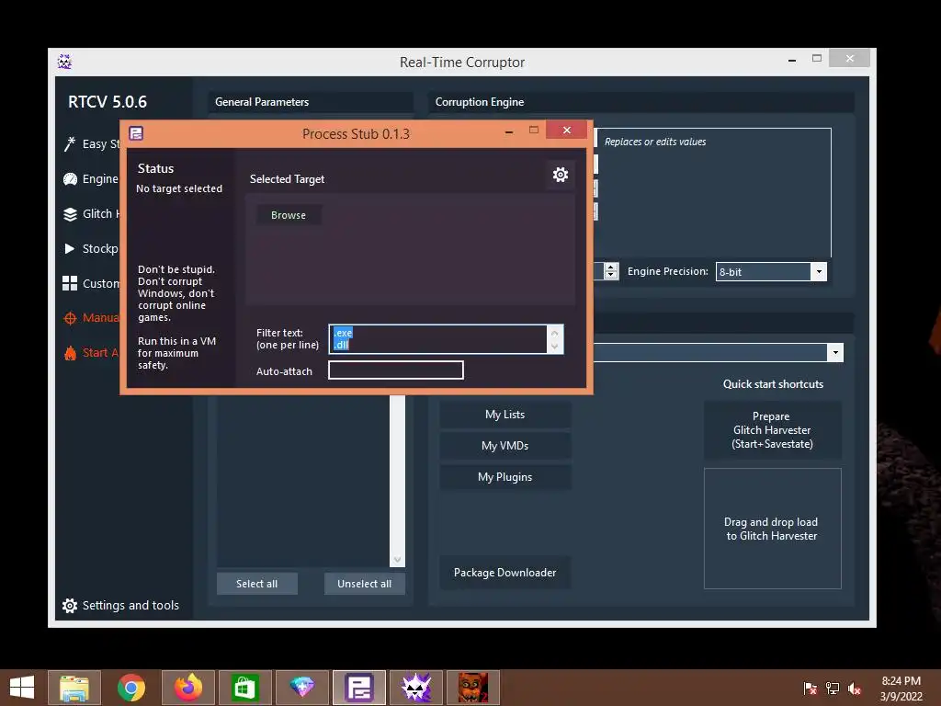This screenshot has height=706, width=941.
Task: Click RTCV window title bar icon
Action: coord(65,62)
